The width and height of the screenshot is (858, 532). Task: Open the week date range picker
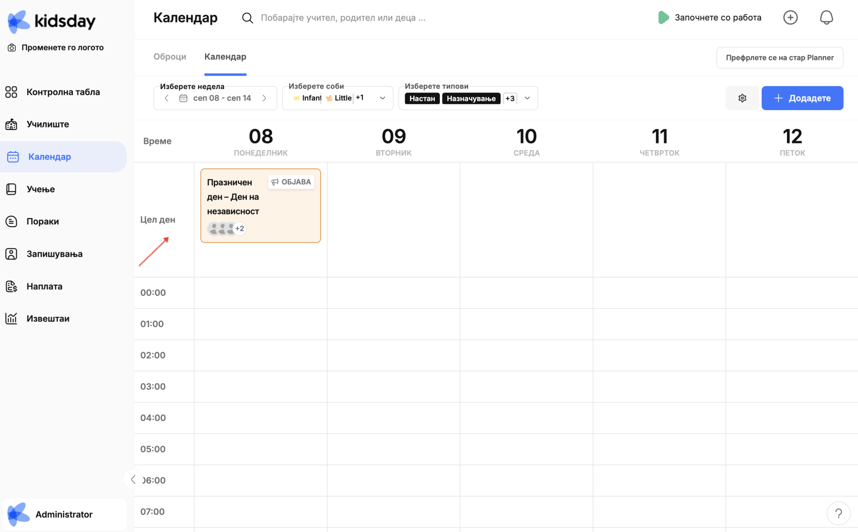(216, 98)
